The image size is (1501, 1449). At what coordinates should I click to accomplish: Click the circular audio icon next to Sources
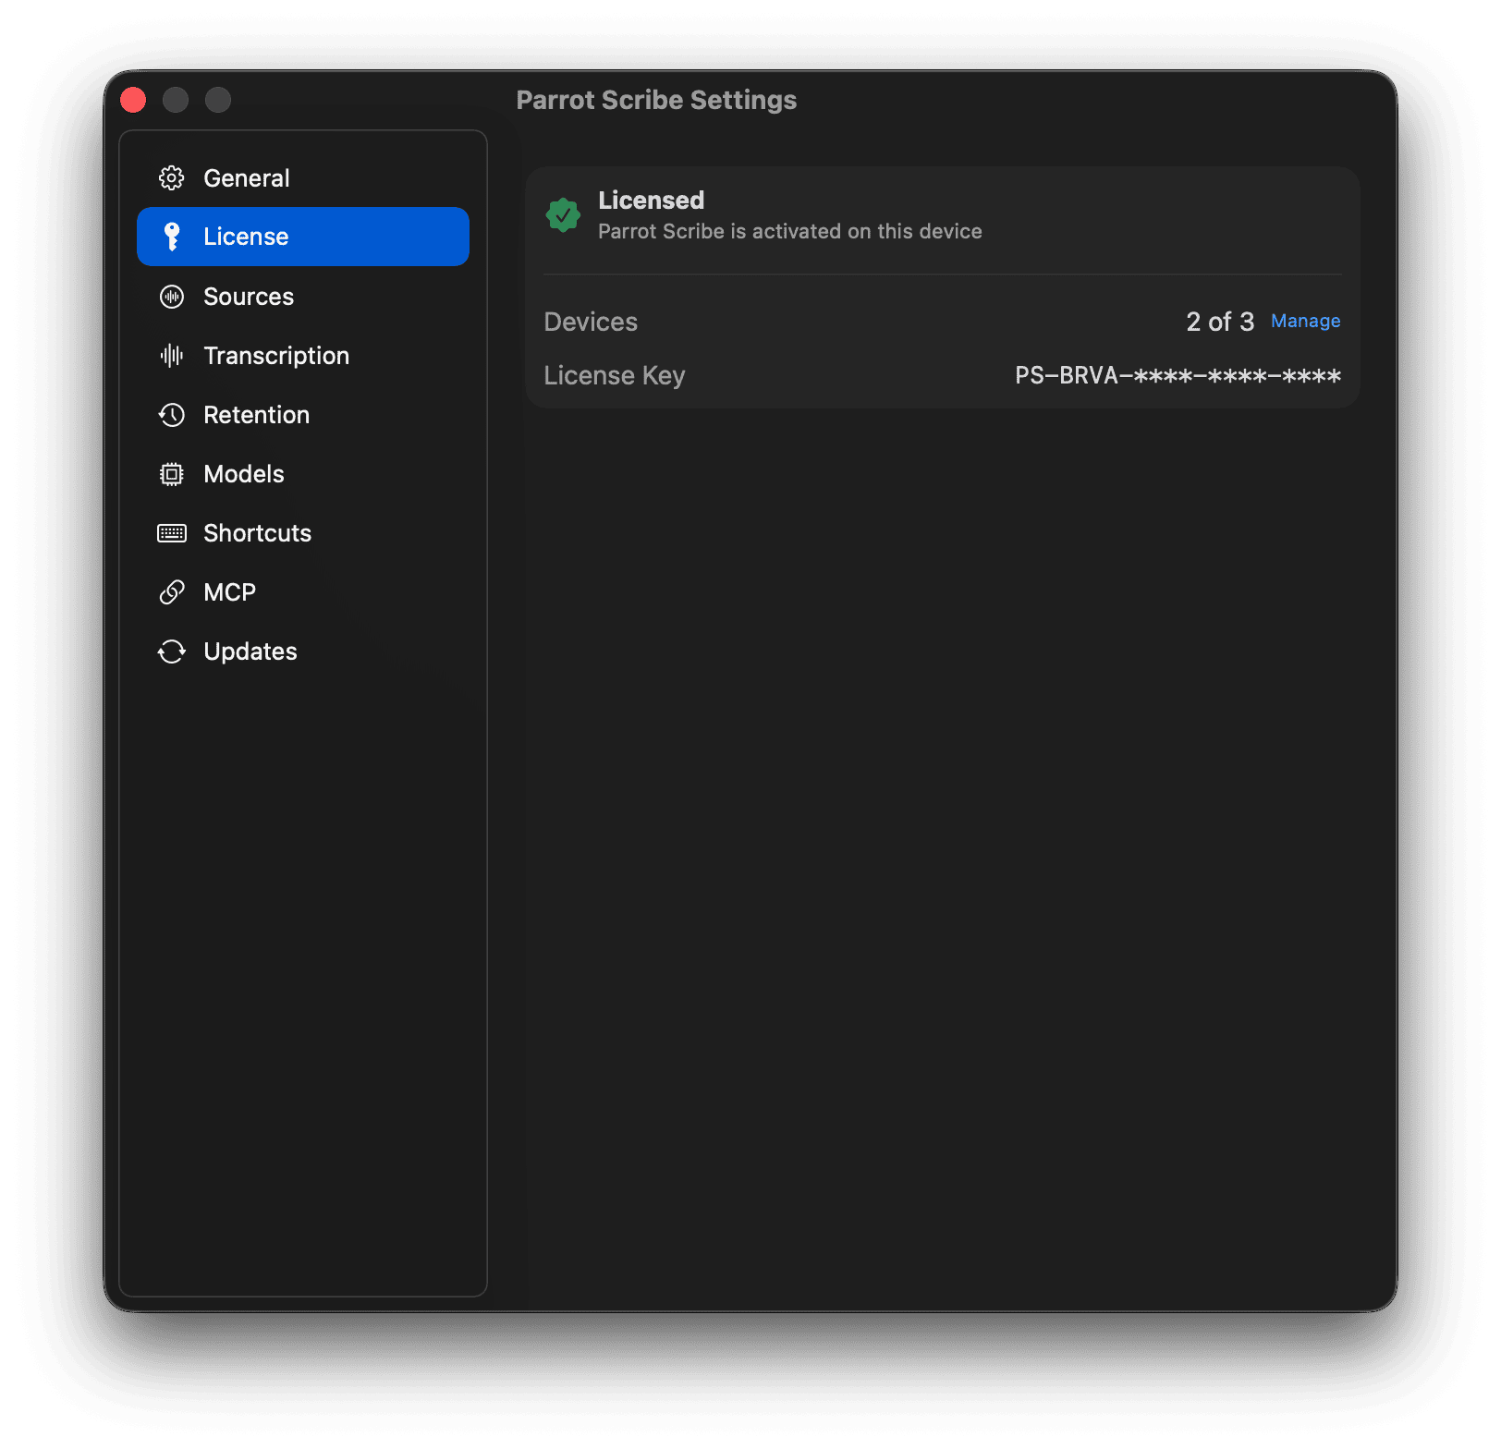(x=172, y=296)
